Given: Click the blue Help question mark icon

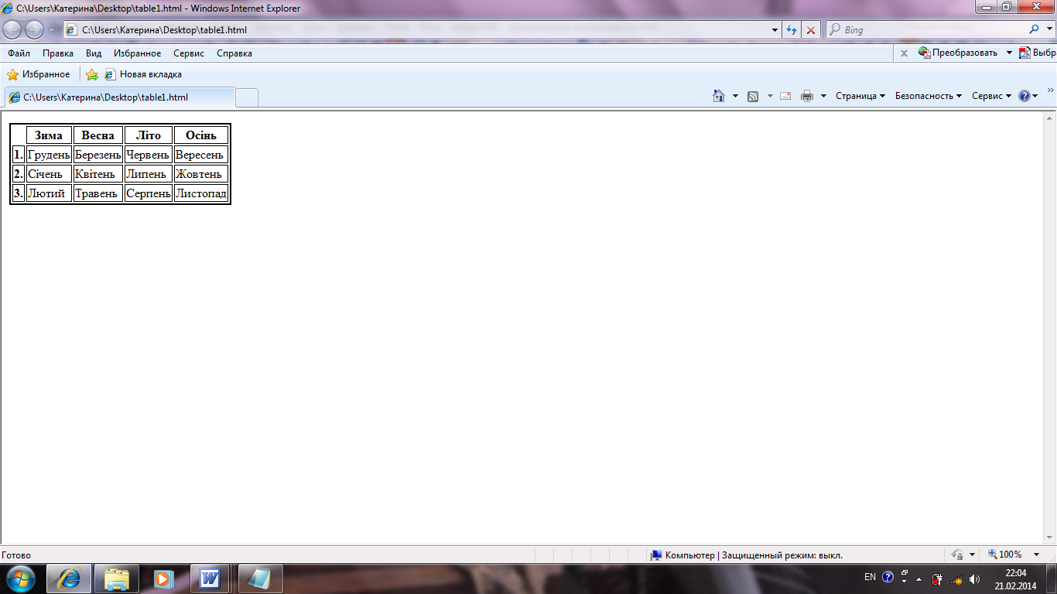Looking at the screenshot, I should click(x=1025, y=96).
